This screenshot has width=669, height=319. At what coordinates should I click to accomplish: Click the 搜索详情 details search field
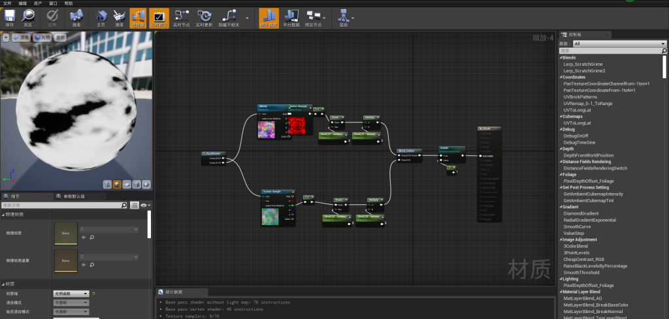(x=64, y=205)
